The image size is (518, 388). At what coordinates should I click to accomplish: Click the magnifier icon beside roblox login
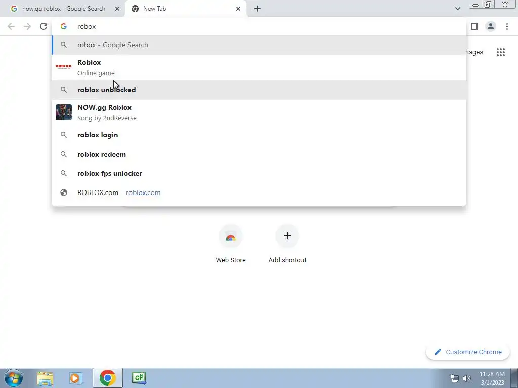[64, 135]
